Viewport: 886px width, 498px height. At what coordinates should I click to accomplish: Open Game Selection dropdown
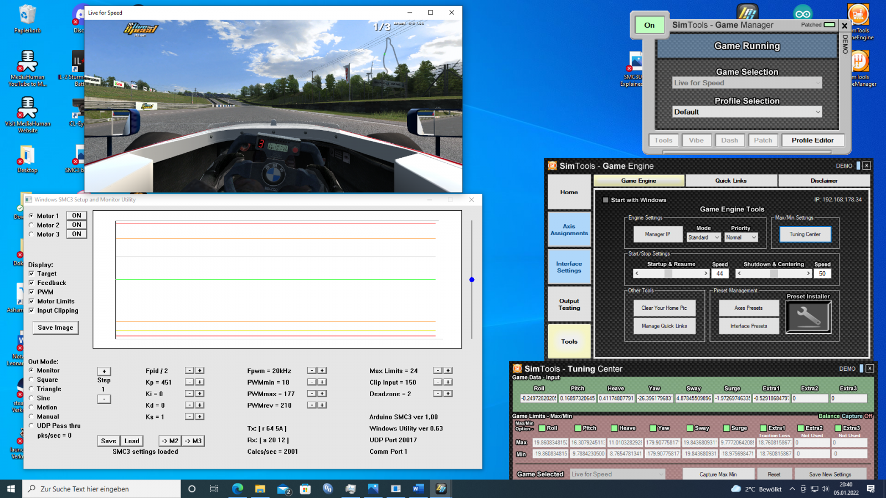747,83
